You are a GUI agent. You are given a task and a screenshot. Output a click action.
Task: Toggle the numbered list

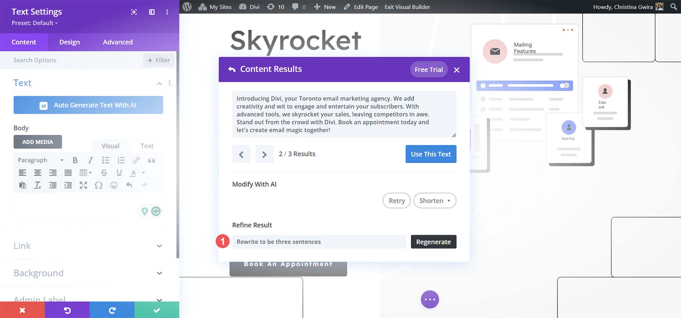pyautogui.click(x=121, y=160)
